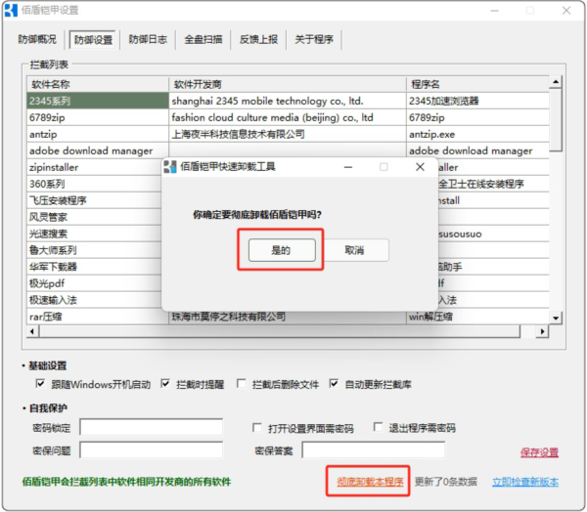Image resolution: width=587 pixels, height=512 pixels.
Task: Click 立即检查新版本 link
Action: [x=524, y=482]
